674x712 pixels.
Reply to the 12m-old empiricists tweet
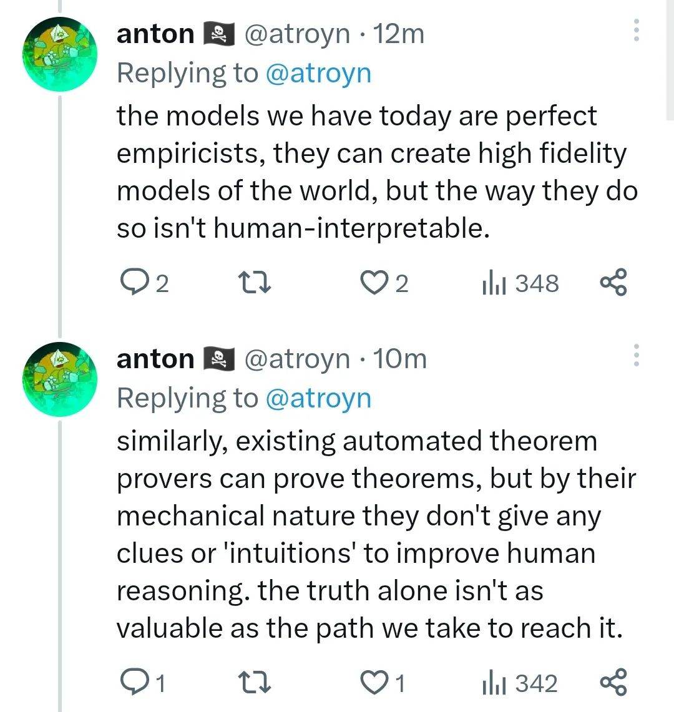click(x=133, y=284)
